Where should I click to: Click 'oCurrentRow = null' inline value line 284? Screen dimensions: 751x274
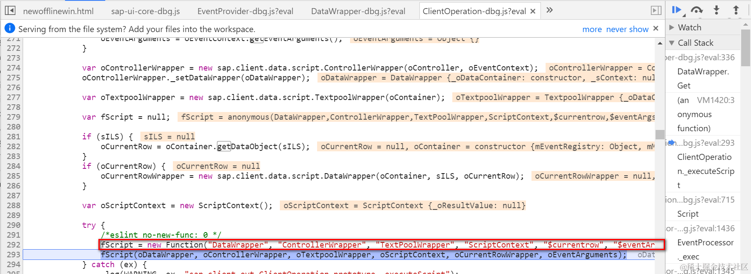[218, 166]
